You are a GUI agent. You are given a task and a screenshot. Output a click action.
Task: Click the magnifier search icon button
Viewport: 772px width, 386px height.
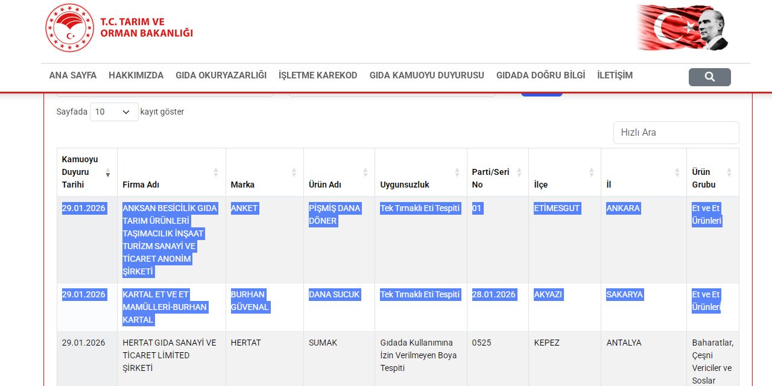[709, 77]
